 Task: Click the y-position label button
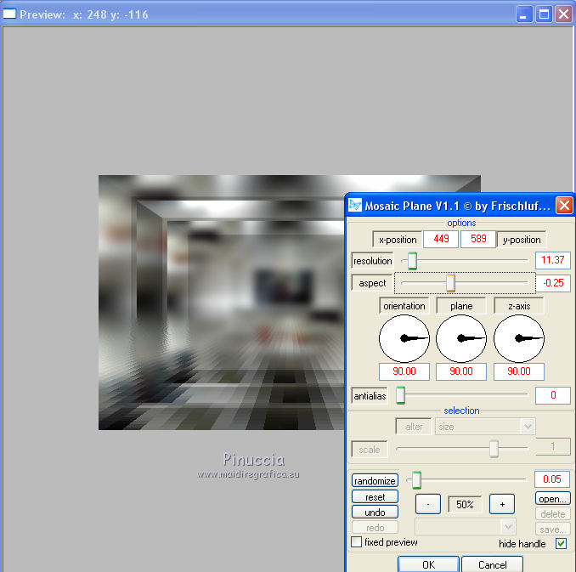[x=522, y=240]
